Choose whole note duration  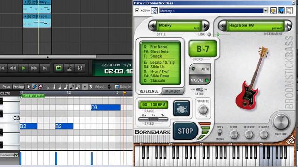pyautogui.click(x=48, y=88)
